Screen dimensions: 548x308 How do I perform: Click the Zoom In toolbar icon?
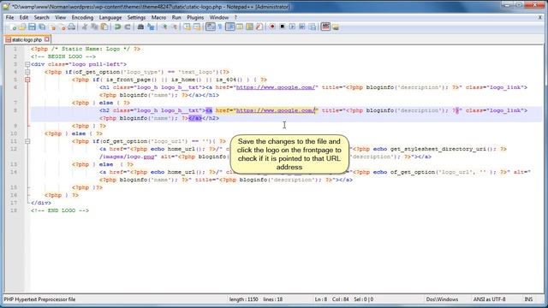click(x=164, y=27)
